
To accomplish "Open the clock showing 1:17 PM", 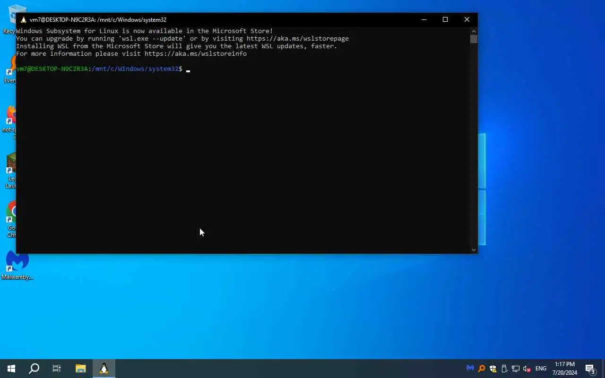I will click(x=565, y=369).
